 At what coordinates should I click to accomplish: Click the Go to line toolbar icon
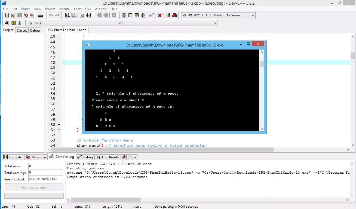(88, 15)
